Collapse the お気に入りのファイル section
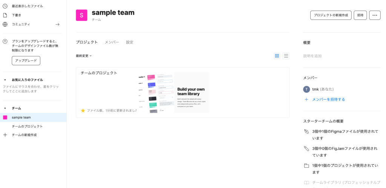Image resolution: width=386 pixels, height=188 pixels. (x=5, y=80)
